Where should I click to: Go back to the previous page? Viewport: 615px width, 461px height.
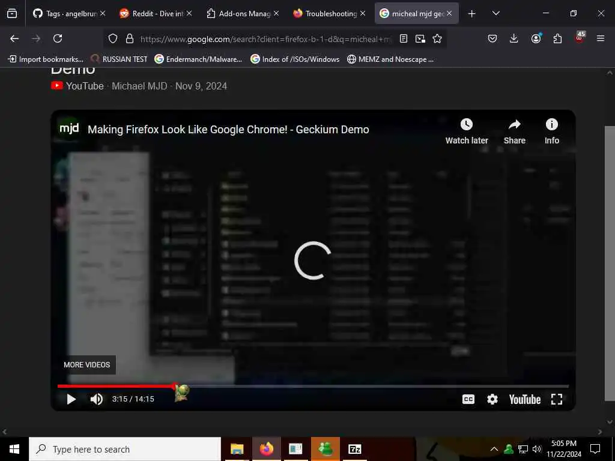tap(14, 38)
